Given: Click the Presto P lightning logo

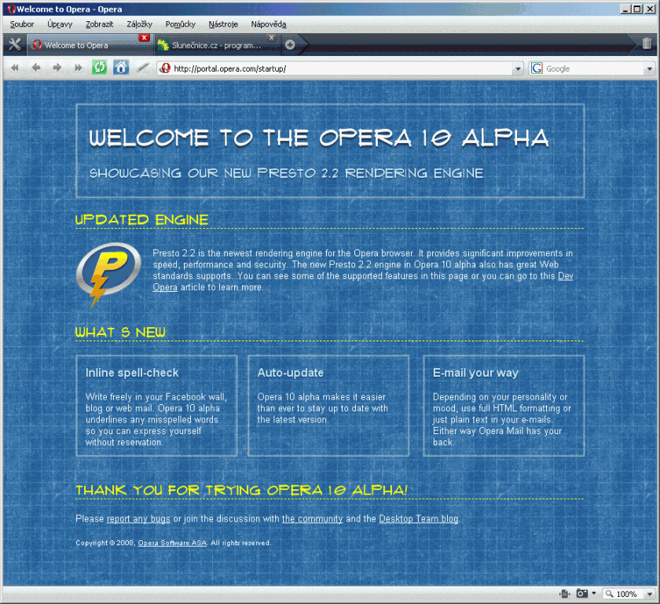Looking at the screenshot, I should pyautogui.click(x=108, y=274).
